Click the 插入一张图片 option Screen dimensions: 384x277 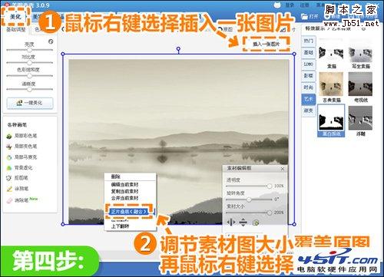266,44
